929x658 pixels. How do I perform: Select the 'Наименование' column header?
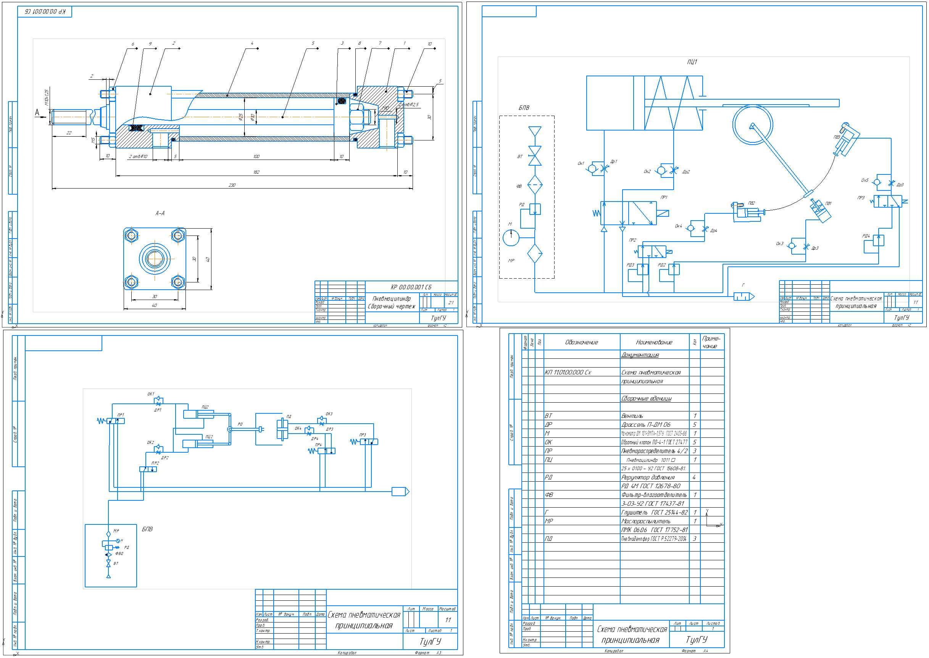654,342
